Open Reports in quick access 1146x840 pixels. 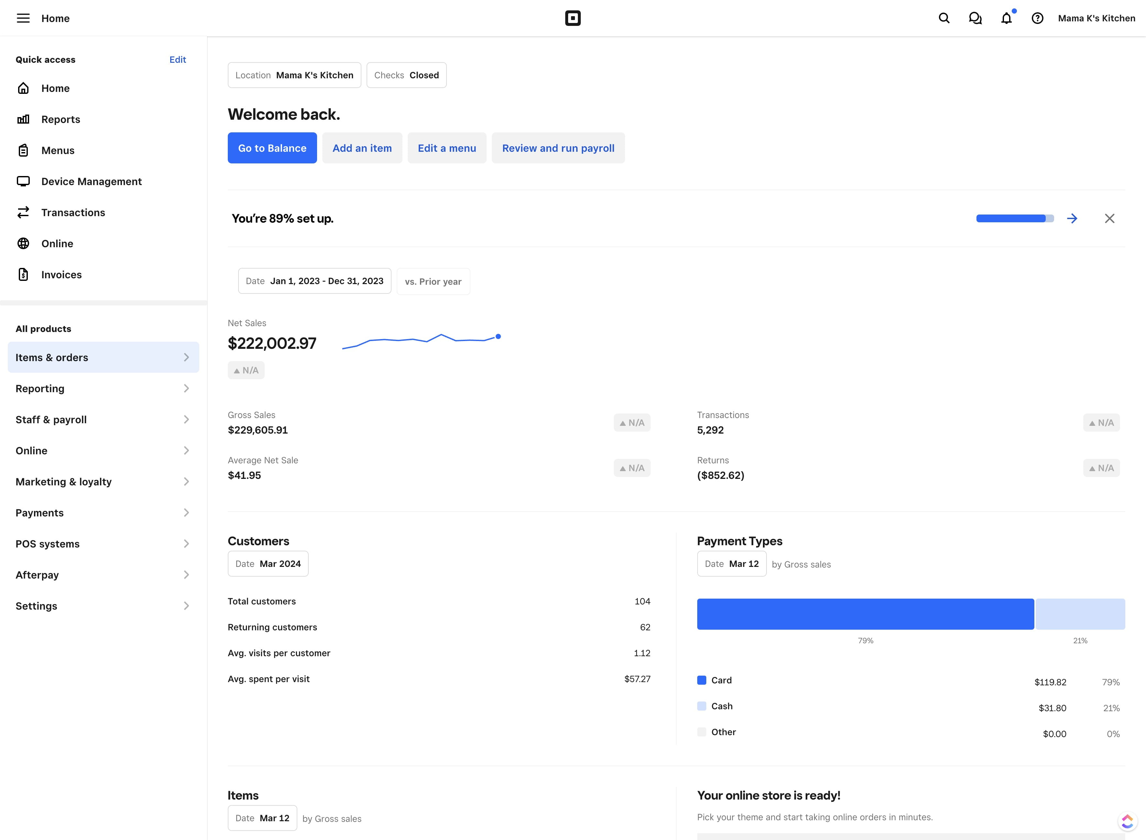pos(61,119)
